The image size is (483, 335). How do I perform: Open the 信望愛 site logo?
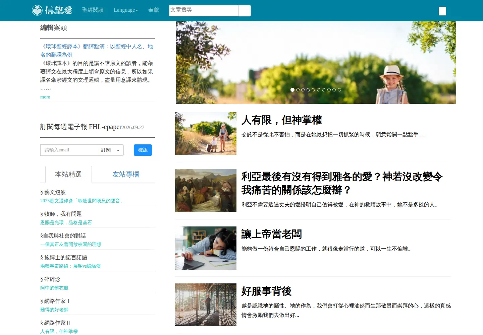pos(52,10)
